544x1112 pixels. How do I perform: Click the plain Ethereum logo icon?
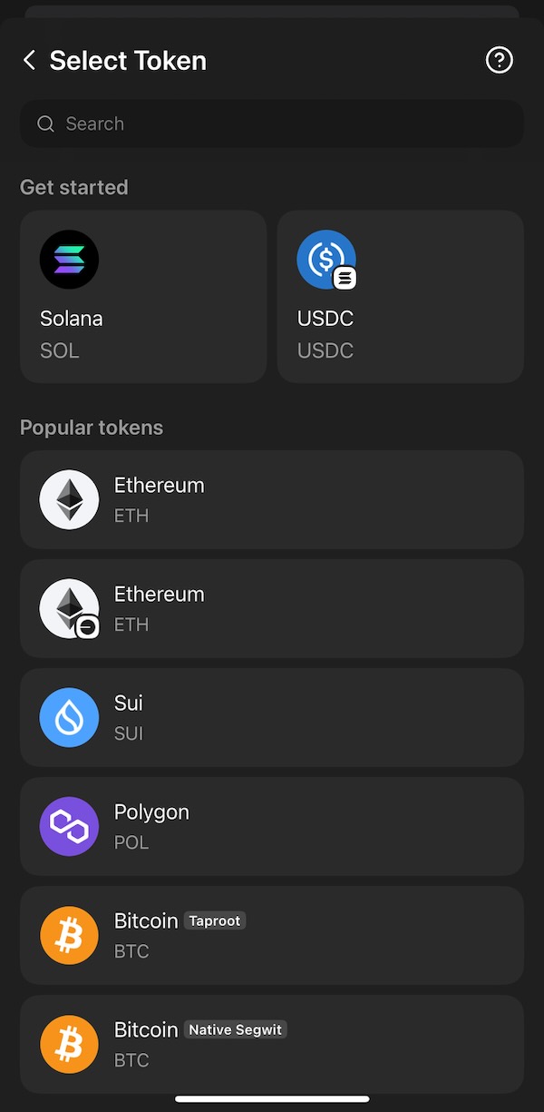pos(69,499)
